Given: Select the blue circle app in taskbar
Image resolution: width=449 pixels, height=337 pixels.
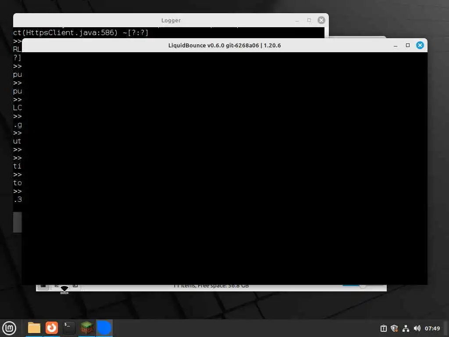Looking at the screenshot, I should 104,328.
